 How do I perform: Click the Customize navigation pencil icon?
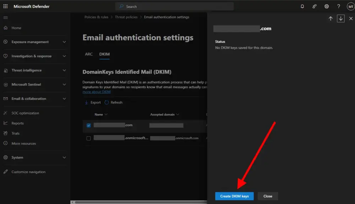(x=6, y=172)
